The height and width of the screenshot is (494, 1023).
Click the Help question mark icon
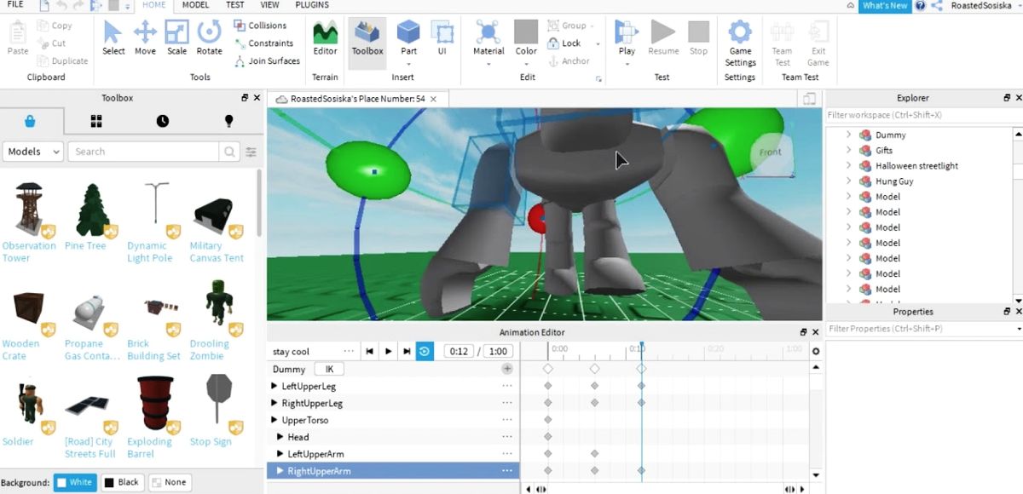coord(920,6)
